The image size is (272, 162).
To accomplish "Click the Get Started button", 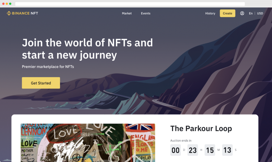I will coord(41,83).
